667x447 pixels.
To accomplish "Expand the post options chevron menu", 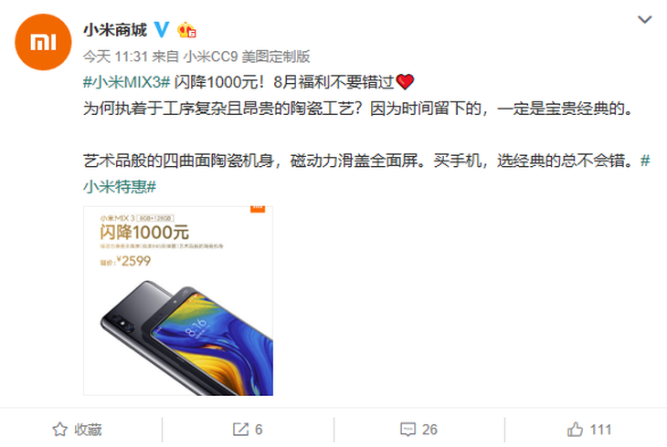I will pyautogui.click(x=644, y=19).
